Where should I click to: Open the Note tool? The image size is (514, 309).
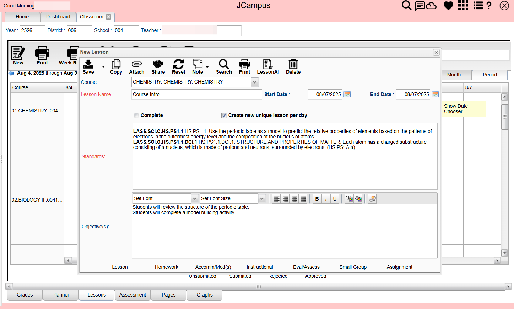pyautogui.click(x=198, y=67)
